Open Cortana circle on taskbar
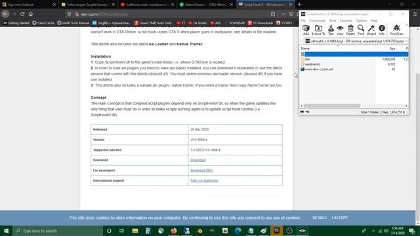Viewport: 420px width, 236px height. 109,231
